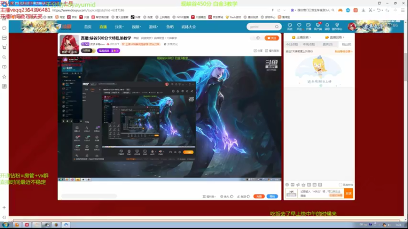408x229 pixels.
Task: Open the 百度 bookmark
Action: pos(148,17)
